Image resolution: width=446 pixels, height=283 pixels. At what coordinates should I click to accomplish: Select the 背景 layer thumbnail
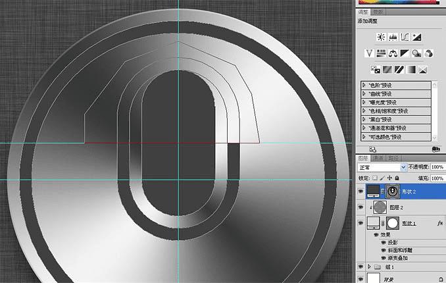click(x=374, y=278)
